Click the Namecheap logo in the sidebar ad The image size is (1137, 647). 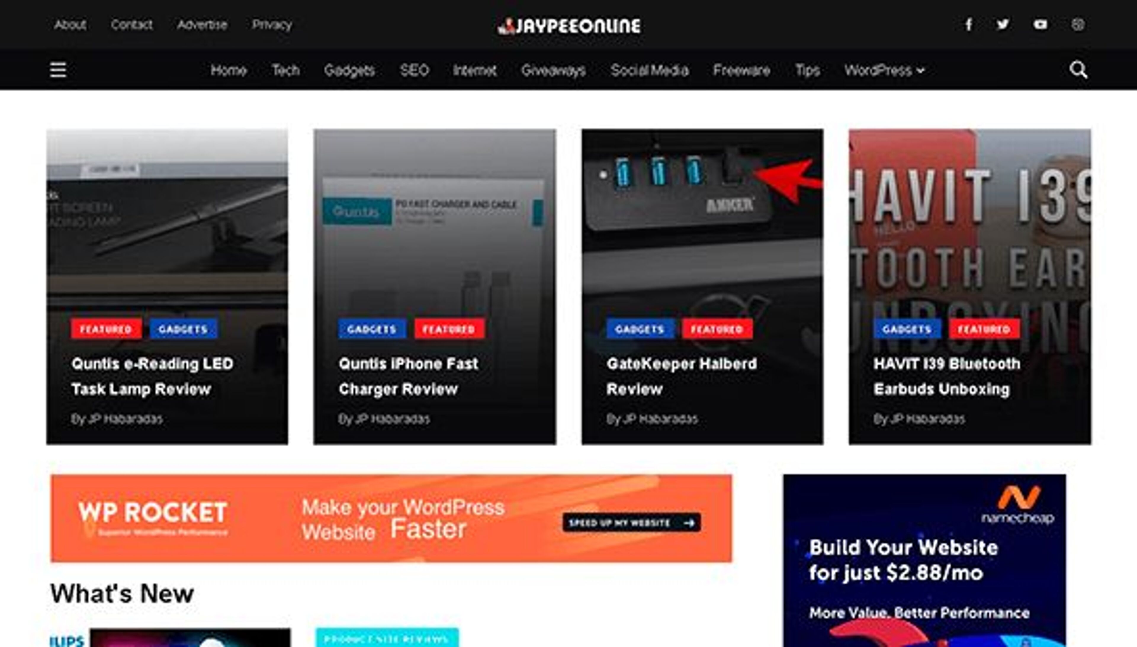1018,500
